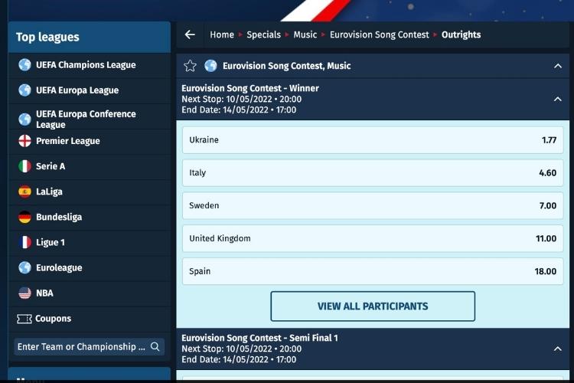Bet on United Kingdom at 11.00
Image resolution: width=574 pixels, height=383 pixels.
click(x=373, y=238)
